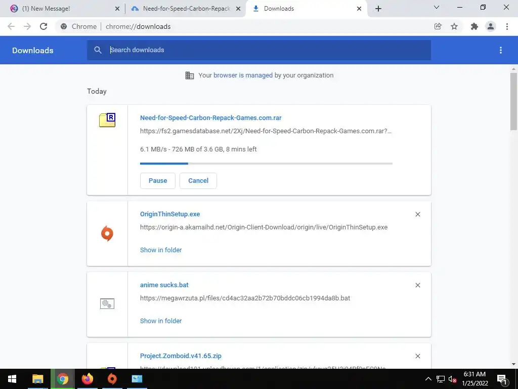Click the managed organization building icon

(190, 75)
